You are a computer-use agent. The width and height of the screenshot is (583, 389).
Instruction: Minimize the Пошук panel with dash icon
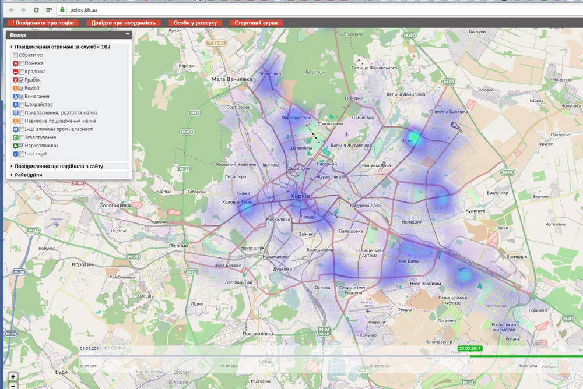click(128, 34)
